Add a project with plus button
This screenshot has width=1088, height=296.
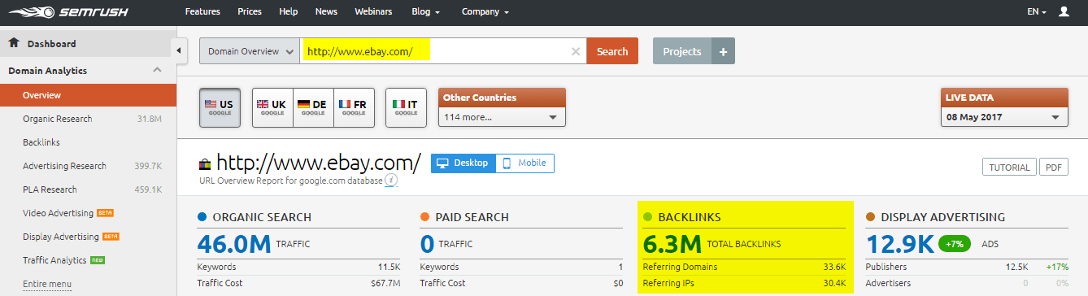[x=723, y=51]
